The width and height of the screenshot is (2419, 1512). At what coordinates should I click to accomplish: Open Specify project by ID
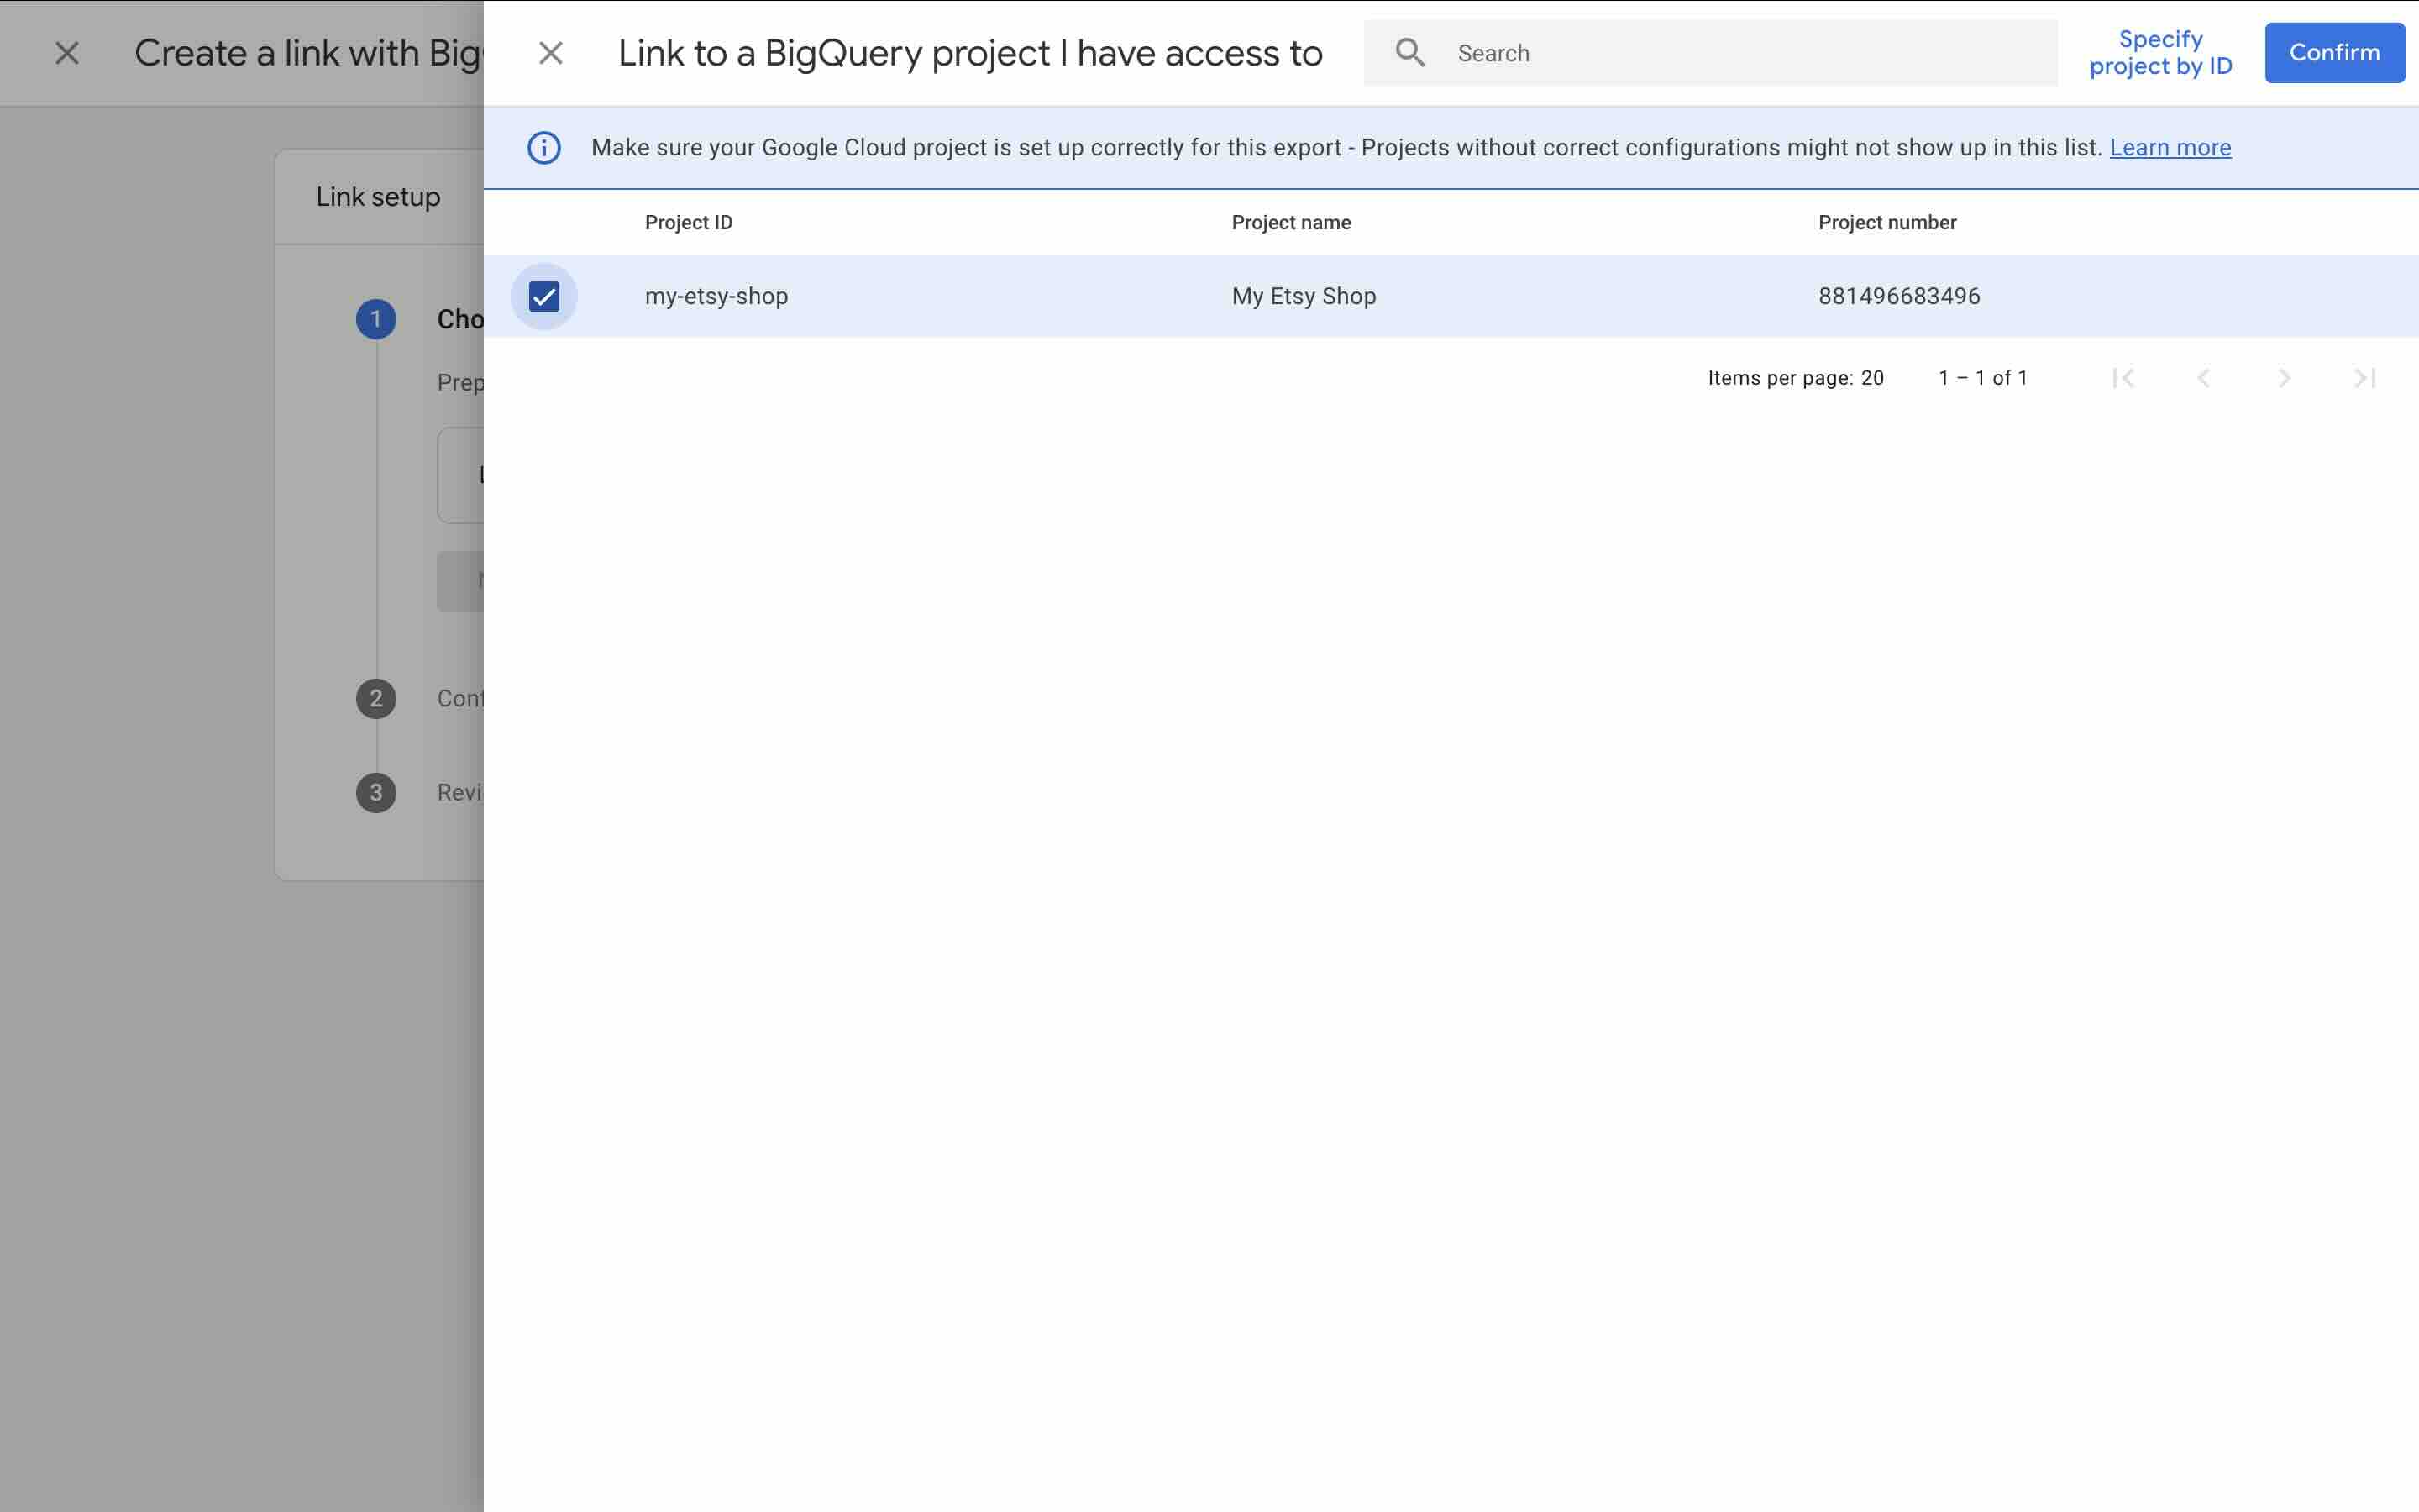point(2161,52)
